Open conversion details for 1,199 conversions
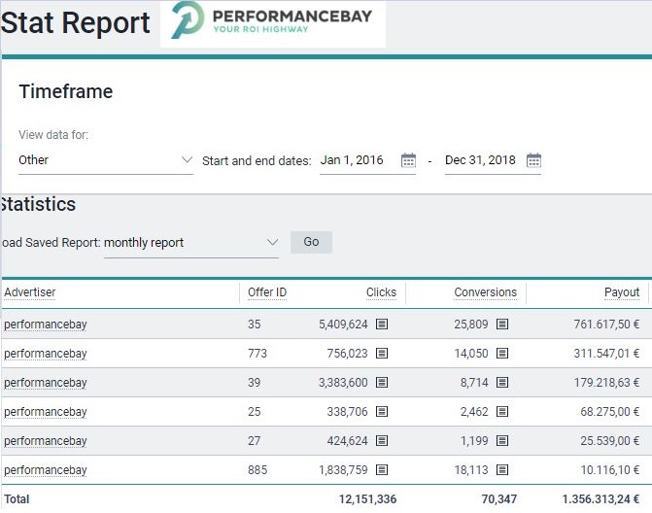The image size is (652, 513). tap(502, 440)
